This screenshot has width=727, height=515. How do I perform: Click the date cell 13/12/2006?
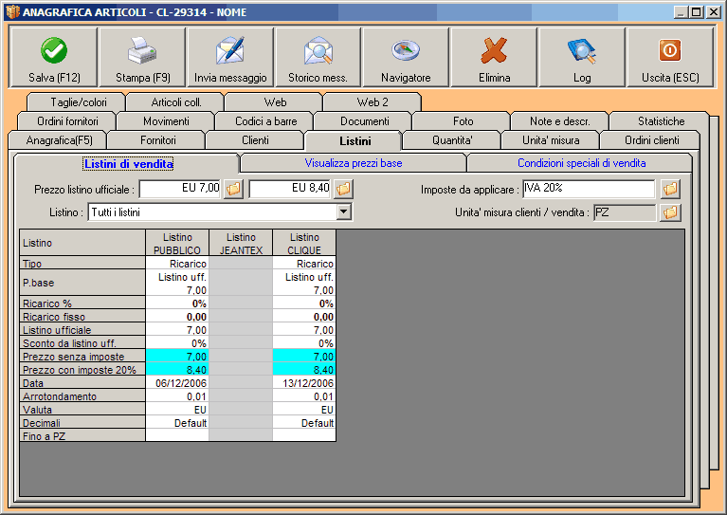point(304,383)
